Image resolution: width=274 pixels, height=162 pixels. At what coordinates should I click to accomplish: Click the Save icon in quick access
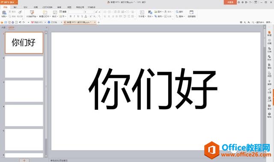click(6, 22)
